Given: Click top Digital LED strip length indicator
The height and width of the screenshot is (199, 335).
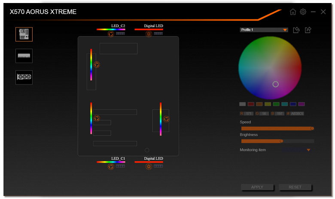Looking at the screenshot, I should click(158, 34).
